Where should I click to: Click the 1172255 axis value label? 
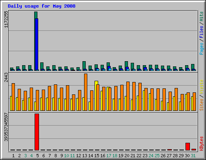point(6,19)
